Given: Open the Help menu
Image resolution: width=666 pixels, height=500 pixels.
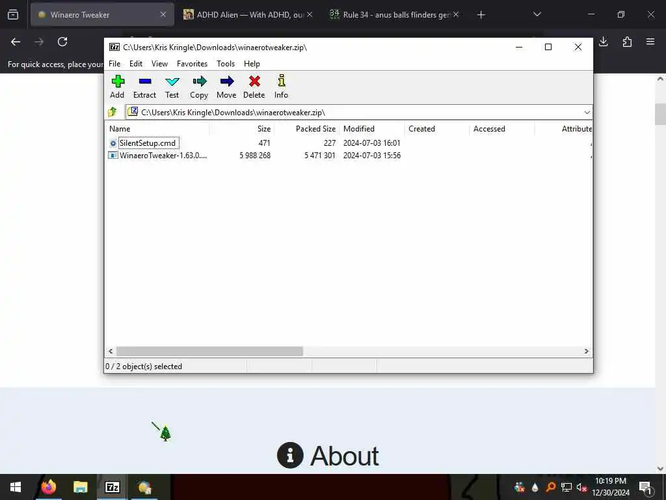Looking at the screenshot, I should (x=252, y=64).
